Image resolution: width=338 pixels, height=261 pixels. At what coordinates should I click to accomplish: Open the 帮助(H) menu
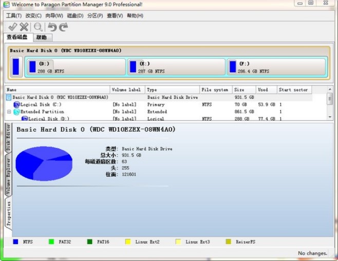(135, 16)
